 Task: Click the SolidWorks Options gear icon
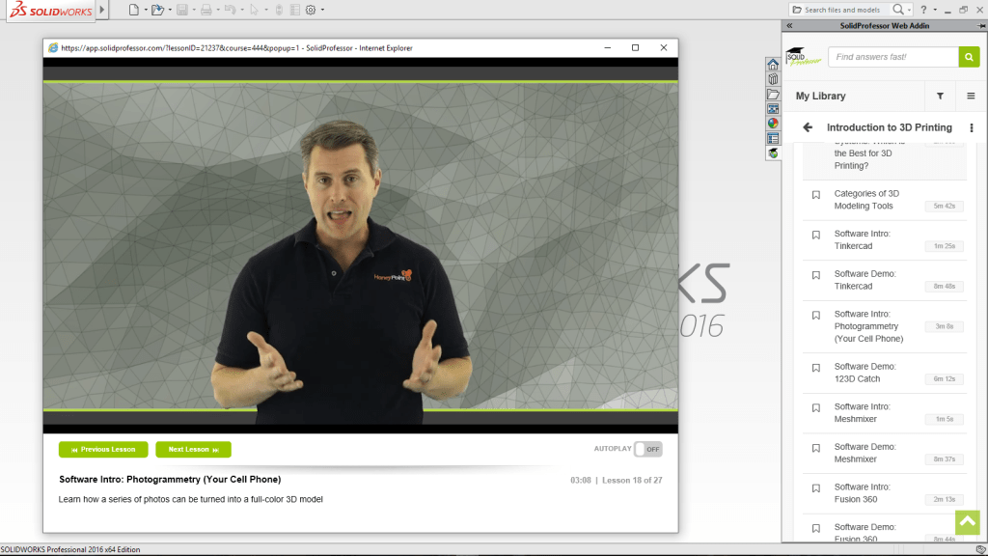(x=311, y=10)
